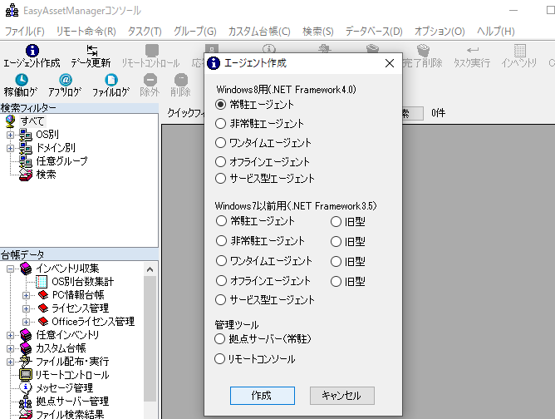Viewport: 555px width, 419px height.
Task: Select 旧型 radio next to Windows7 常駐エージェント
Action: click(336, 222)
